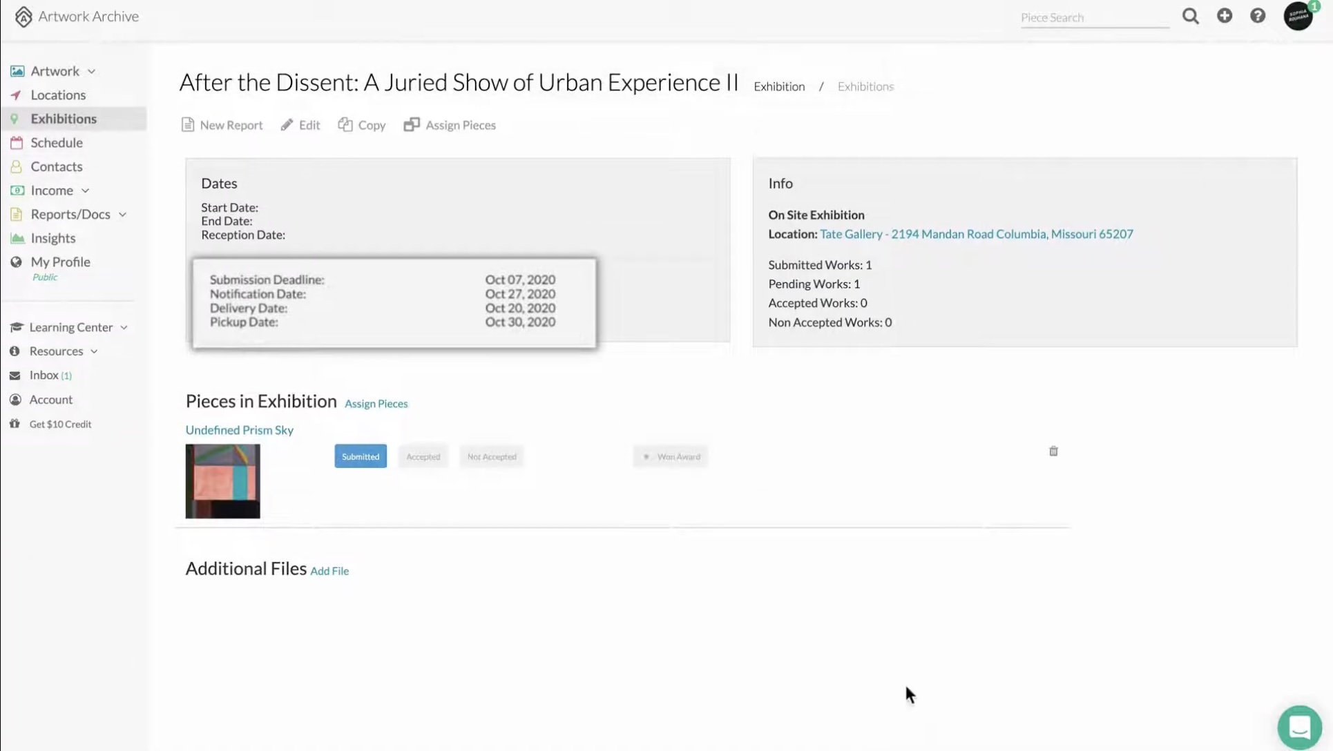The height and width of the screenshot is (751, 1333).
Task: Delete piece with the trash icon
Action: pyautogui.click(x=1053, y=451)
